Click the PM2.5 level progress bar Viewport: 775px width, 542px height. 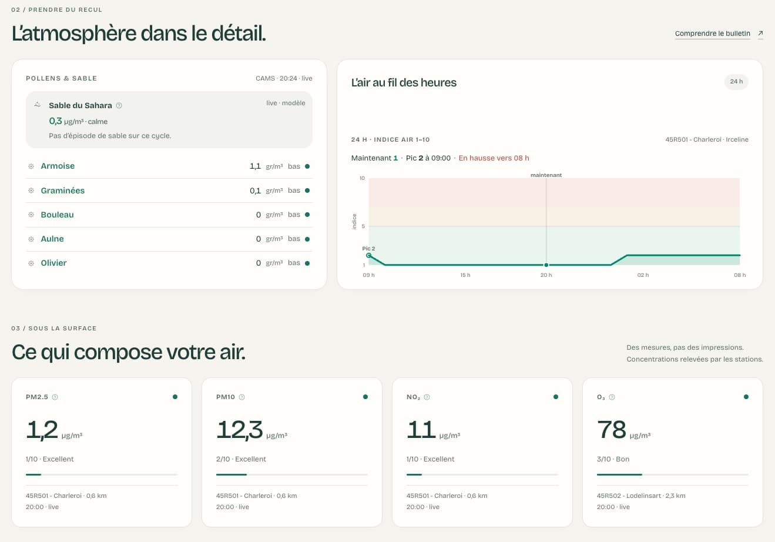pos(102,474)
